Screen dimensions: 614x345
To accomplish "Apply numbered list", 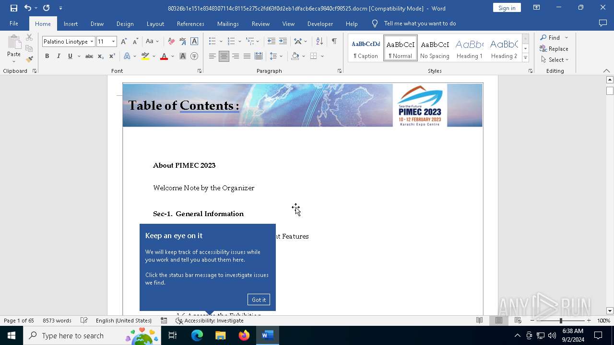I will pos(231,42).
